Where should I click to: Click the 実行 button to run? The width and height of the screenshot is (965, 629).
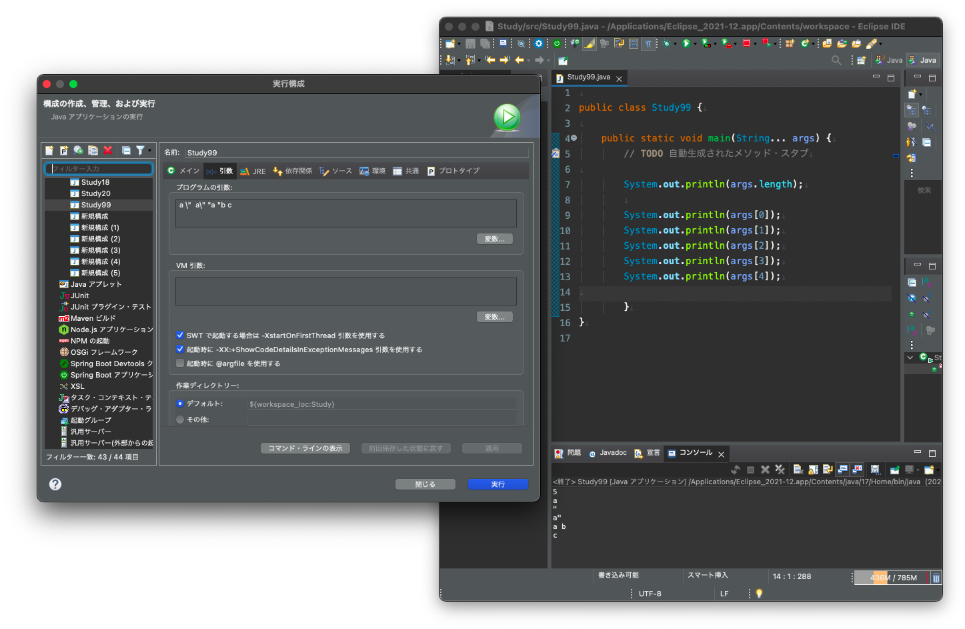tap(498, 484)
